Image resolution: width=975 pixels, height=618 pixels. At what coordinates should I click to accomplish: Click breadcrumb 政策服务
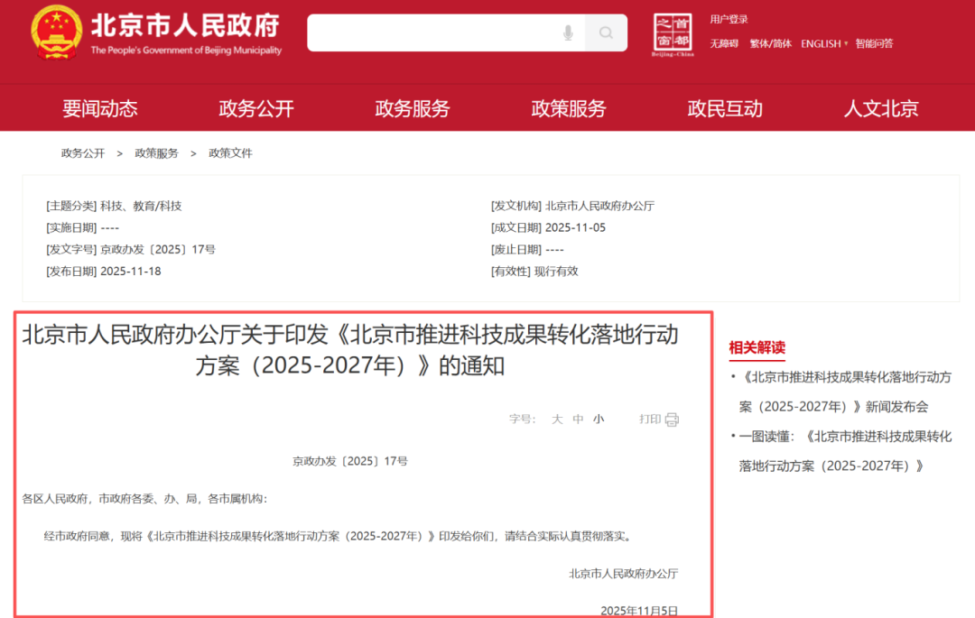click(x=157, y=153)
